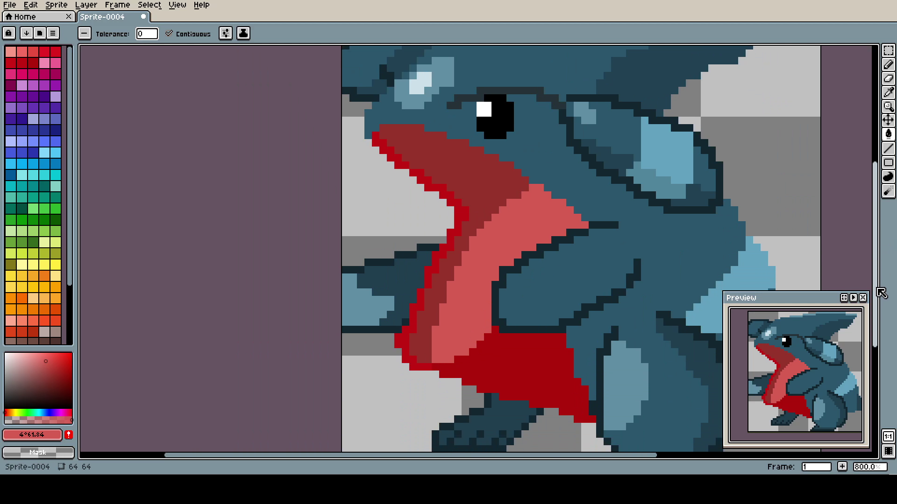
Task: Pick a shade in the color gradient square
Action: (x=38, y=380)
